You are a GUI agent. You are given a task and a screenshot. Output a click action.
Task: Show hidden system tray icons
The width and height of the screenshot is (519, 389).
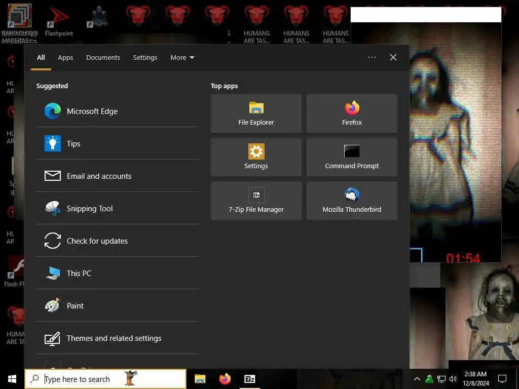point(417,379)
